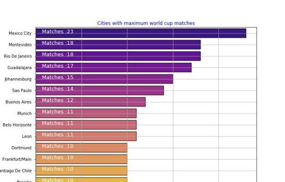Select the Buenos Aires bar
This screenshot has width=285, height=182.
point(91,102)
